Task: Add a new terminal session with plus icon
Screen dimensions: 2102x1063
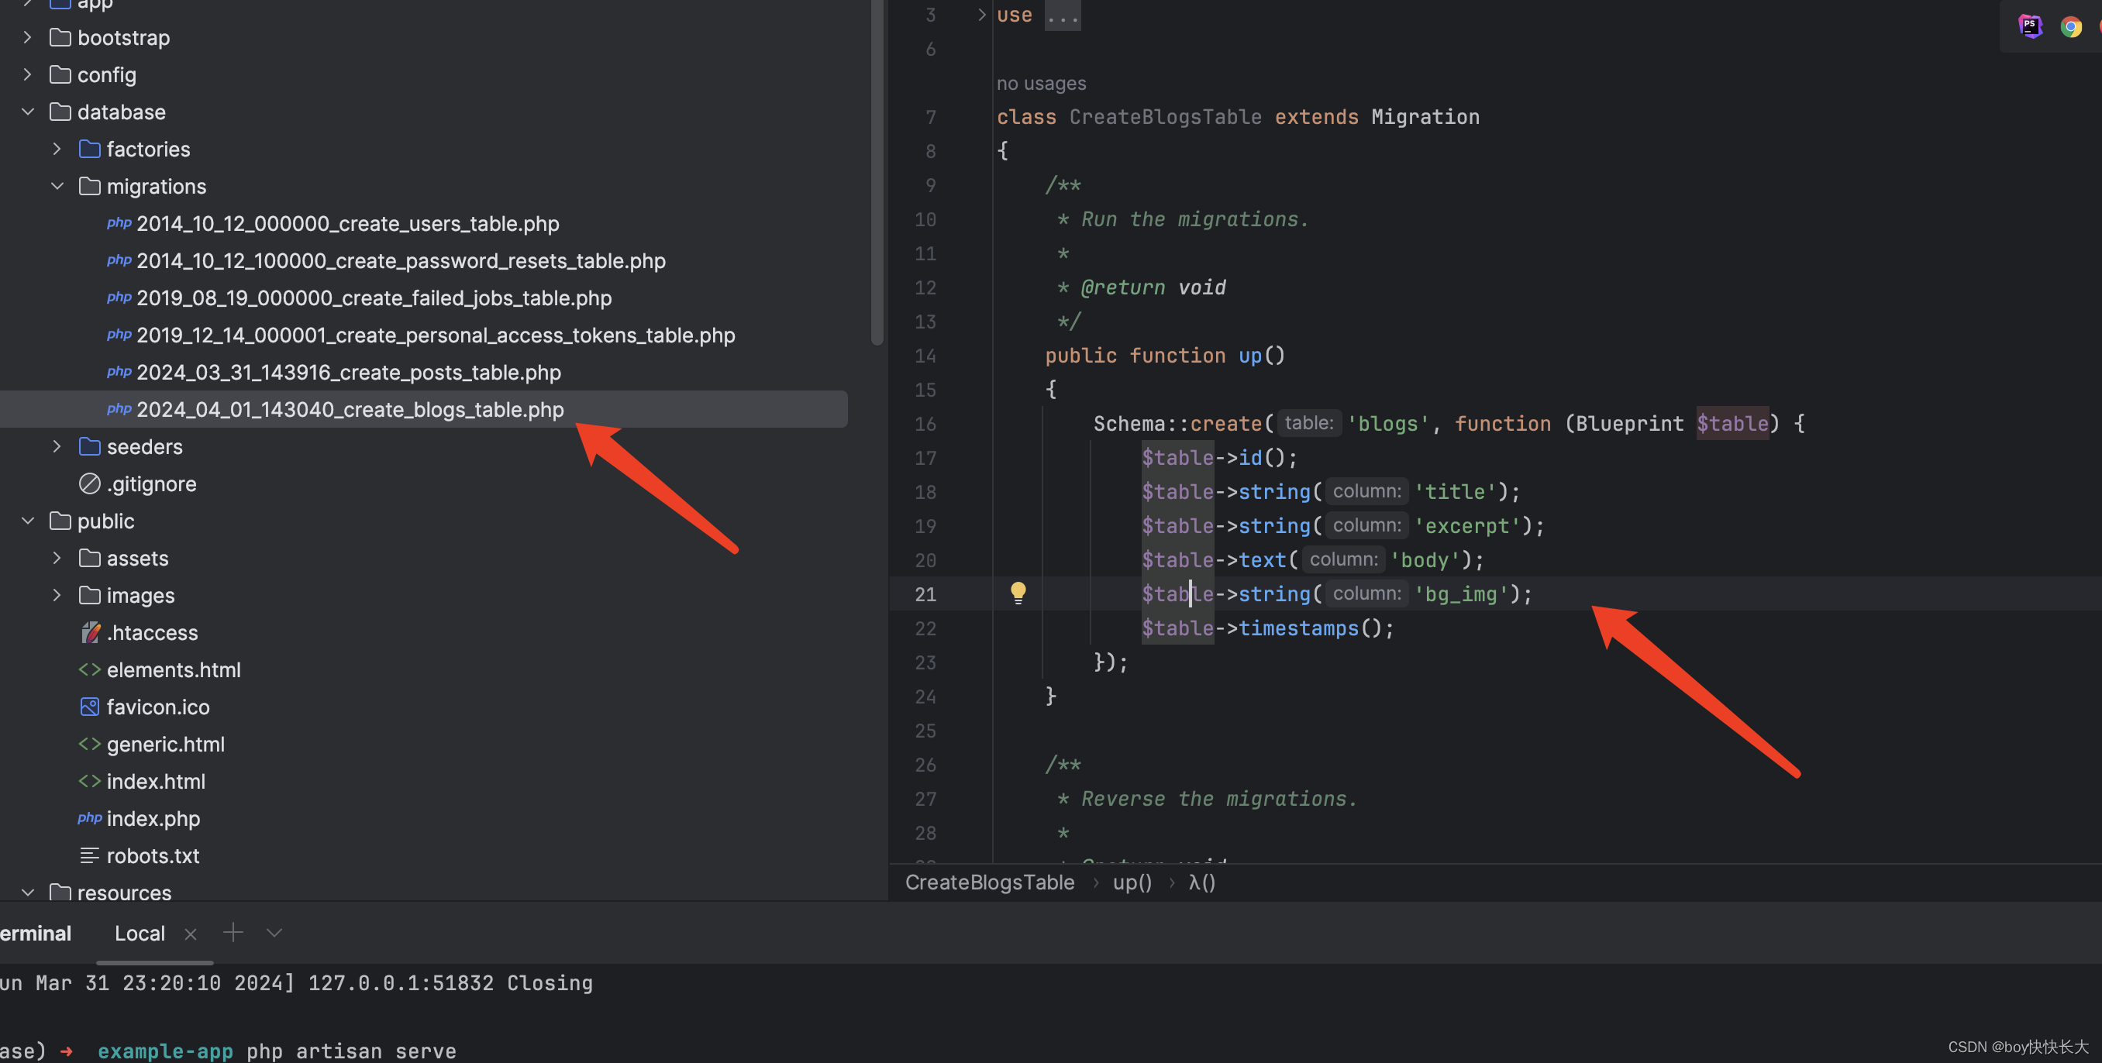Action: click(x=233, y=931)
